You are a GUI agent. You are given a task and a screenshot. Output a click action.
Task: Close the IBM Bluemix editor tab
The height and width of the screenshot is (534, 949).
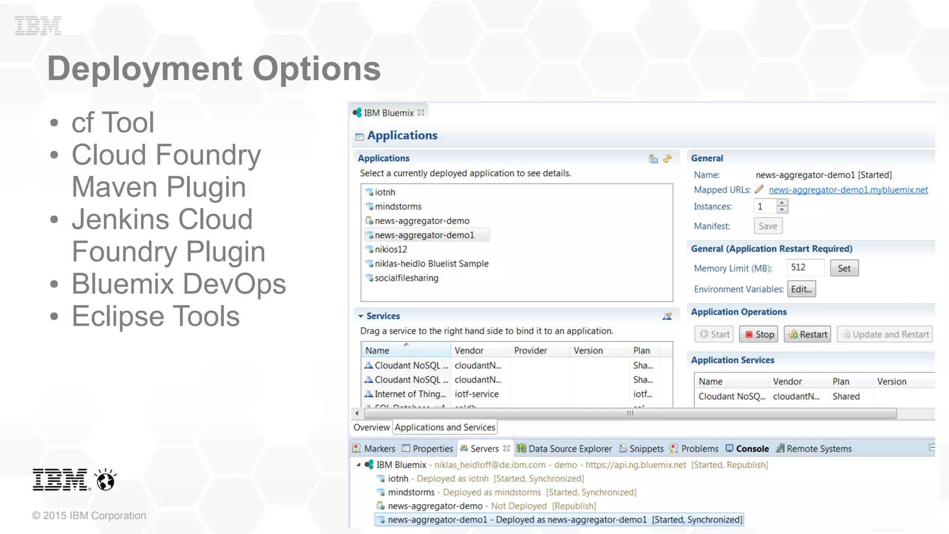(x=421, y=113)
